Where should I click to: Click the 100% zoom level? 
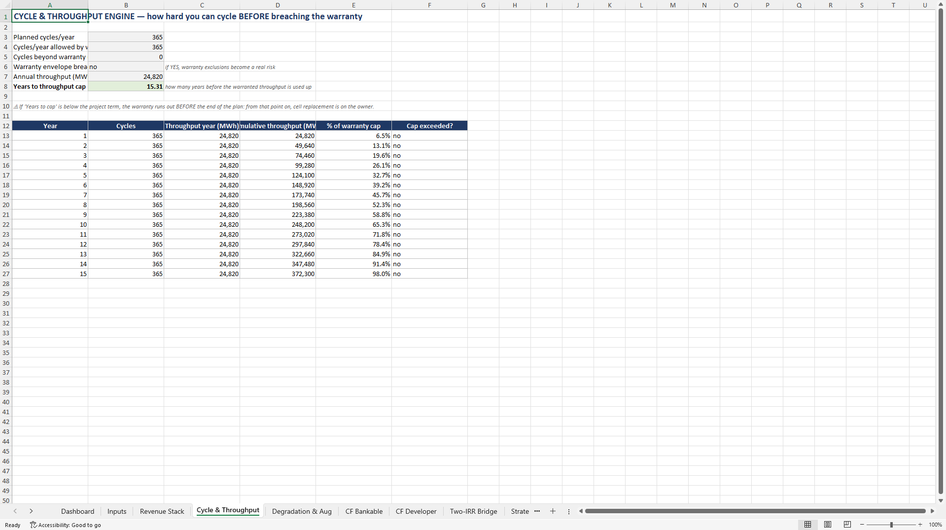coord(935,525)
